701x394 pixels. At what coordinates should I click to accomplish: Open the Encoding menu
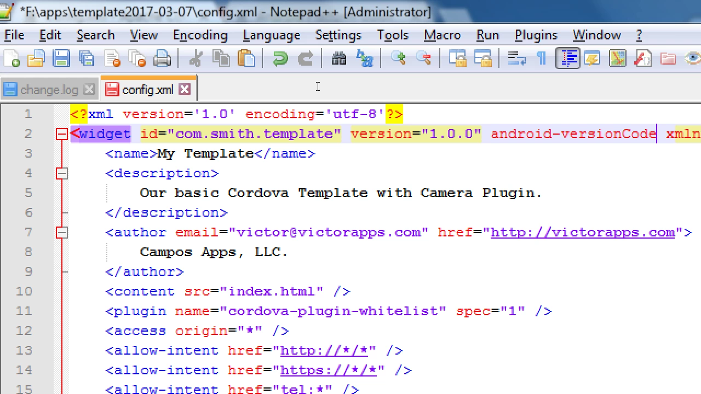coord(200,35)
